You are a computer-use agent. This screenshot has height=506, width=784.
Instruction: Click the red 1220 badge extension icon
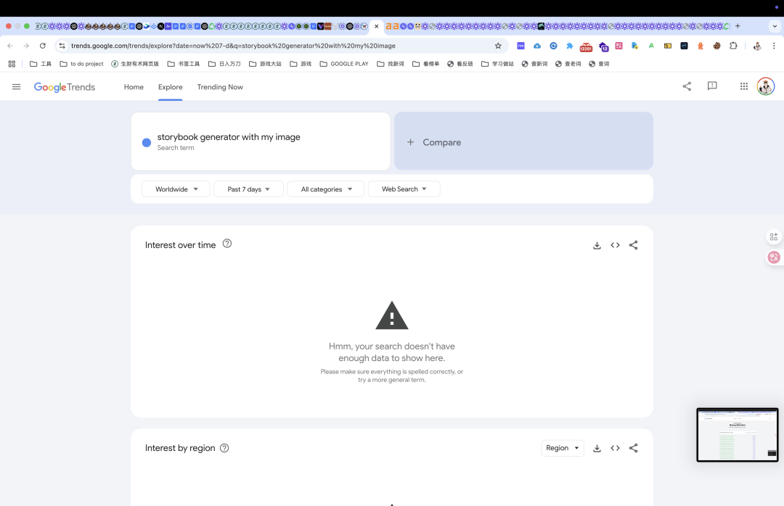pyautogui.click(x=586, y=47)
